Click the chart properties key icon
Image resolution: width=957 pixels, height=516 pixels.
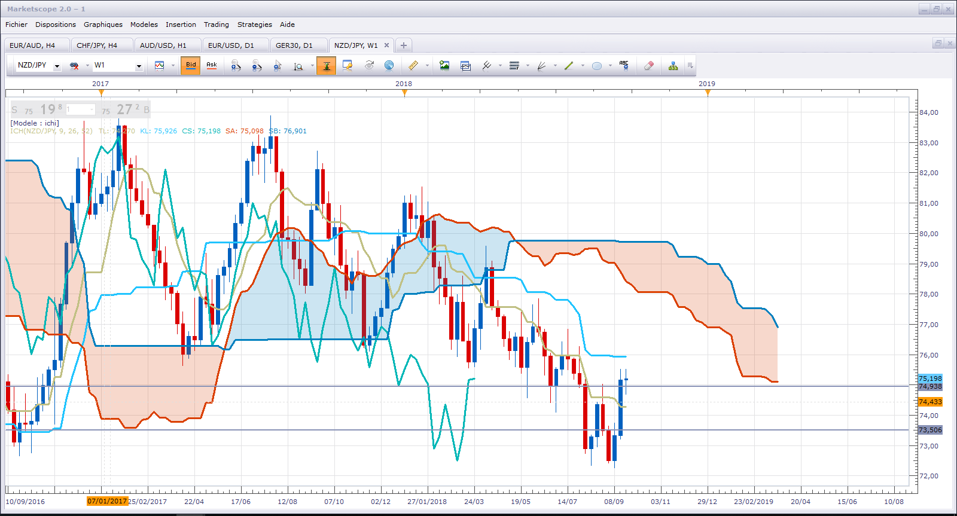point(348,66)
